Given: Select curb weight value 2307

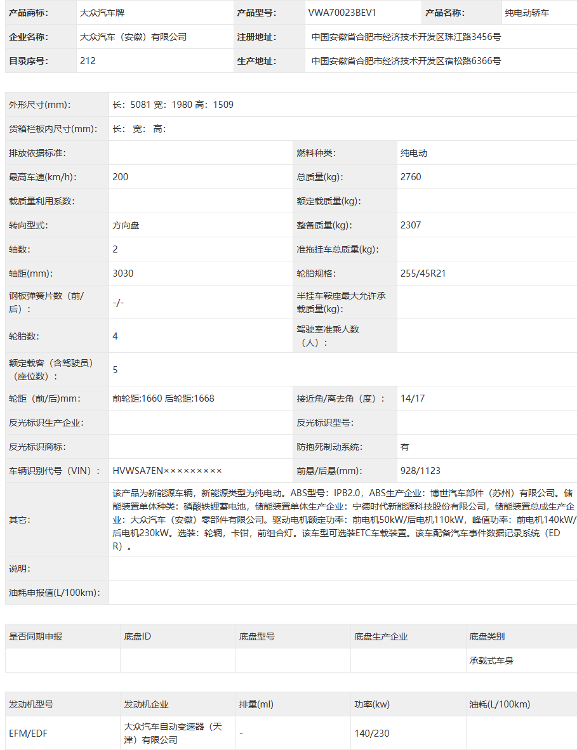Looking at the screenshot, I should pos(411,225).
